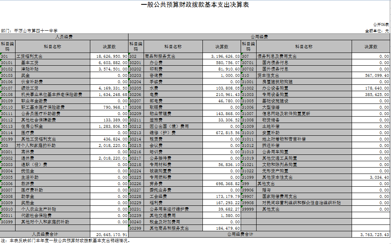Select the 办公费 cell

pos(173,62)
